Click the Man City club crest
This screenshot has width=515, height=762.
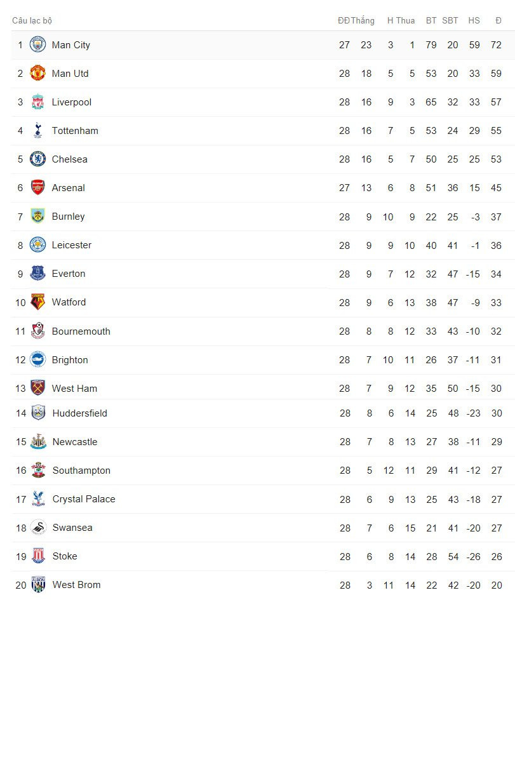[38, 45]
